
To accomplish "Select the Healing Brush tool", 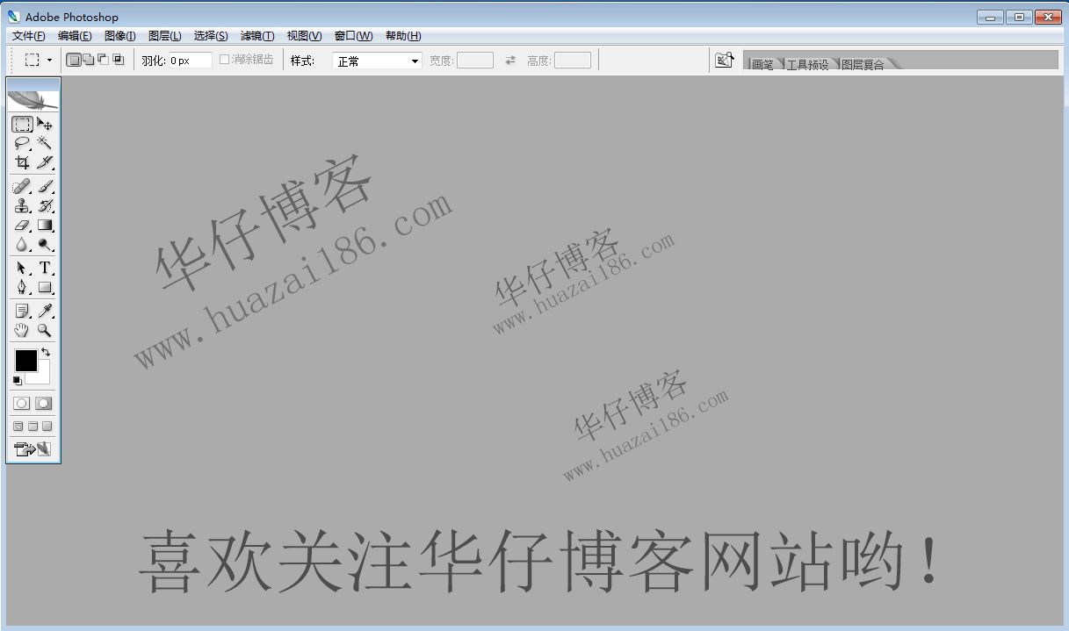I will click(22, 186).
